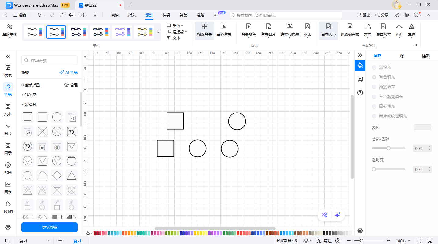Switch to the 插入 ribbon tab

click(x=132, y=15)
